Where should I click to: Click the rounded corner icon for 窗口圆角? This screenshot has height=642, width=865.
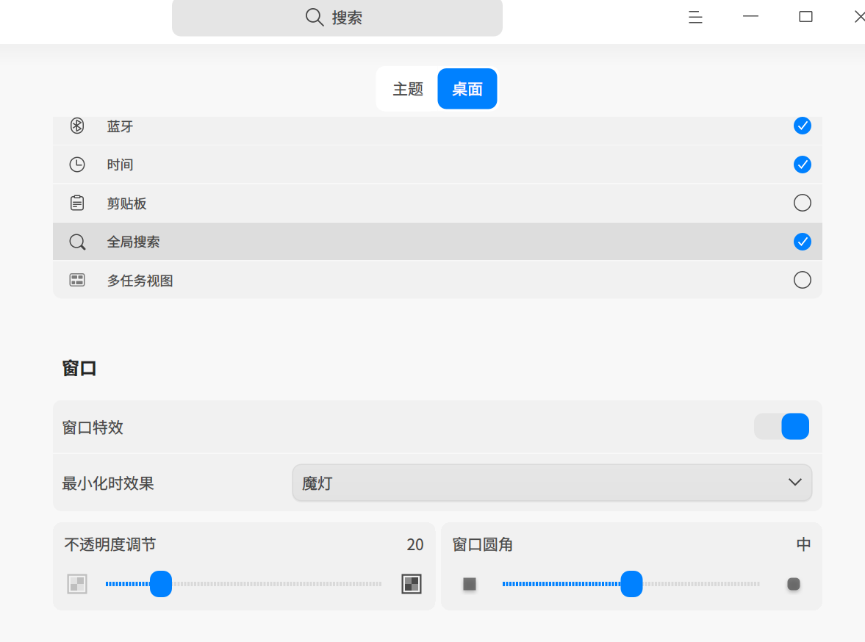click(x=793, y=583)
